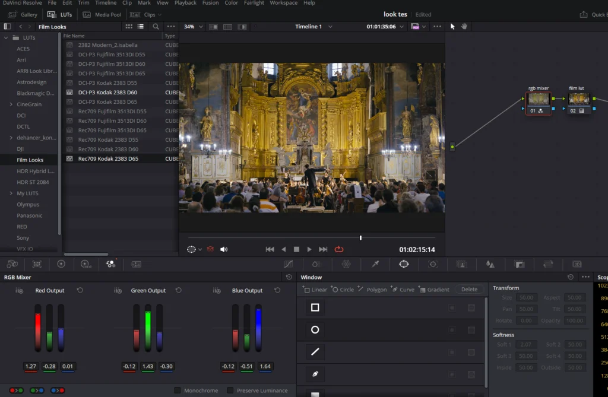Image resolution: width=608 pixels, height=397 pixels.
Task: Open the Camera Raw palette
Action: pyautogui.click(x=11, y=264)
